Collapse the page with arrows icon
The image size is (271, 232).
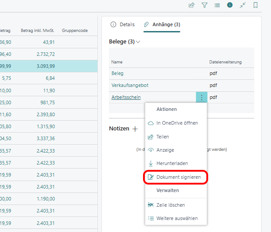243,5
